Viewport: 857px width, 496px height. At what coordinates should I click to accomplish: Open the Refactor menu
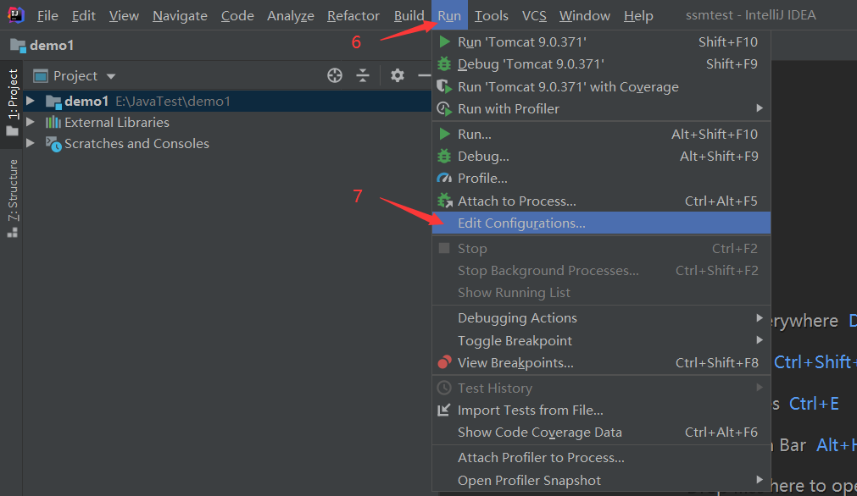click(353, 16)
